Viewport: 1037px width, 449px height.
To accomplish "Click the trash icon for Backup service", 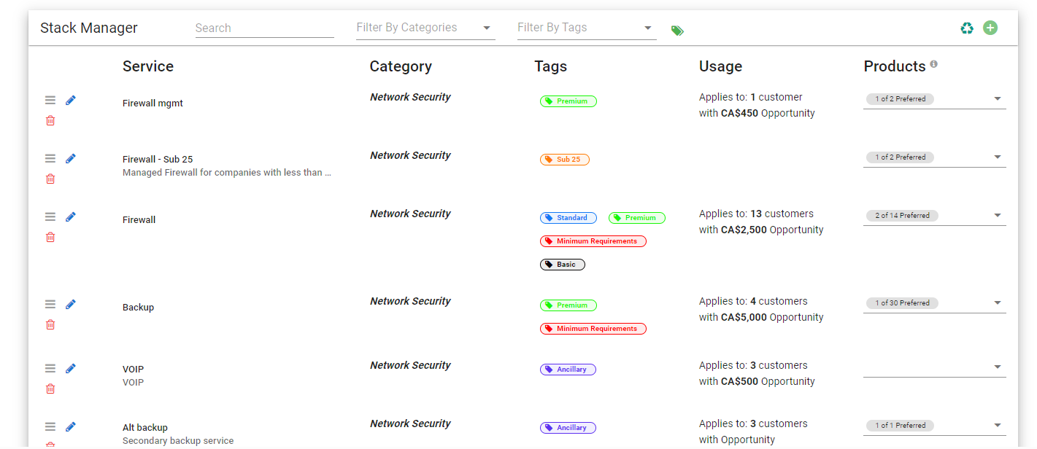I will click(x=50, y=324).
